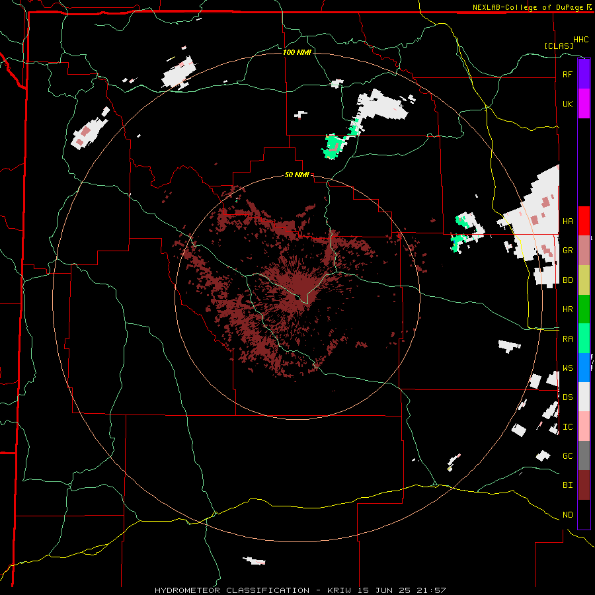Screen dimensions: 595x595
Task: Click the white DS legend swatch
Action: 584,397
